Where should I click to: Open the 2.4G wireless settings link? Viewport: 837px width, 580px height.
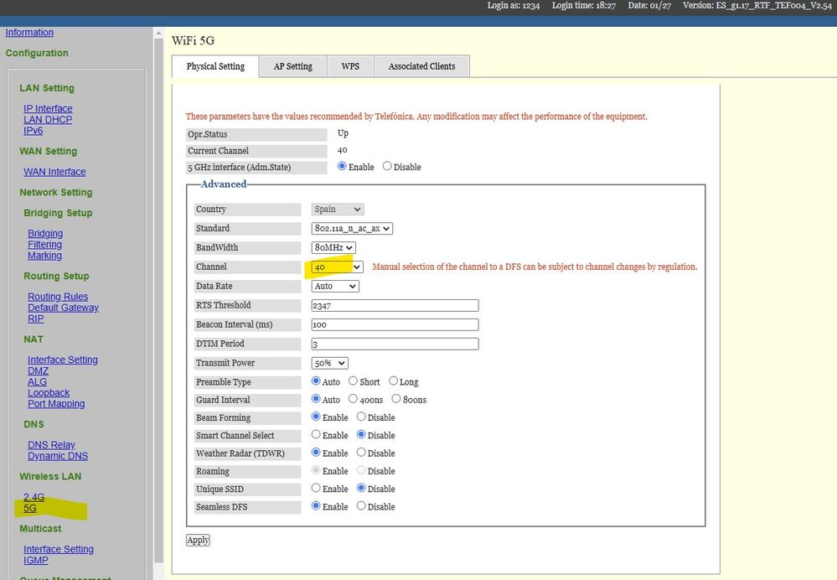click(x=34, y=497)
